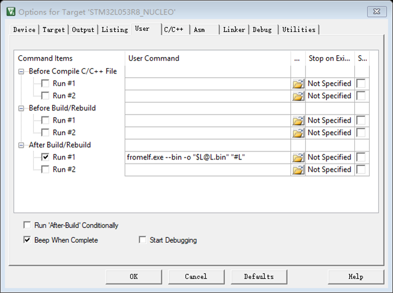Image resolution: width=393 pixels, height=293 pixels.
Task: Collapse the Before Compile C/C++ File group
Action: click(x=21, y=72)
